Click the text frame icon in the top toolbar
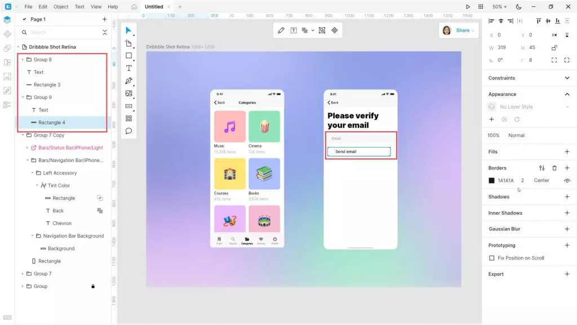The height and width of the screenshot is (325, 577). click(294, 30)
